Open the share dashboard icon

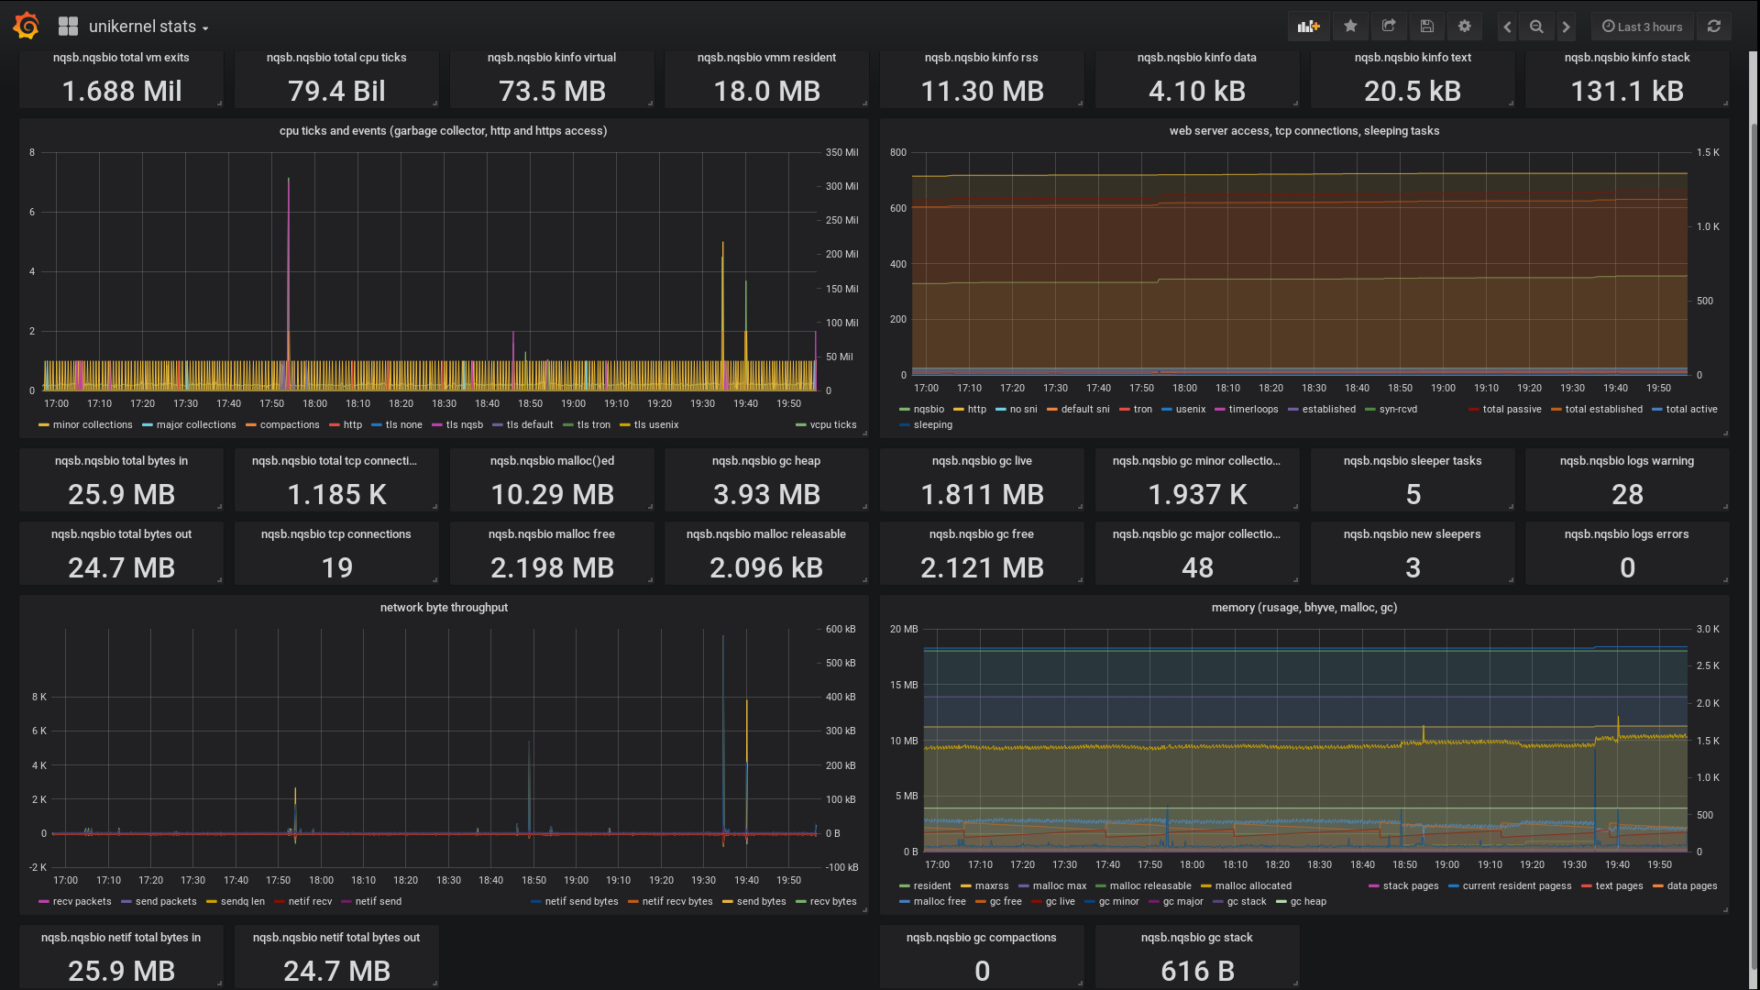(x=1389, y=27)
